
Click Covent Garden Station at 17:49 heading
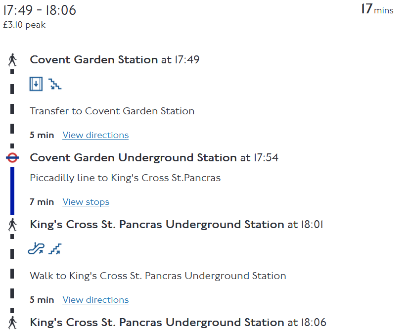tap(114, 60)
